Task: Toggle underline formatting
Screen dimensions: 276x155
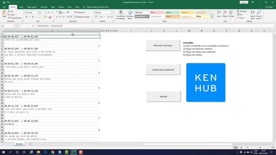Action: coord(33,17)
